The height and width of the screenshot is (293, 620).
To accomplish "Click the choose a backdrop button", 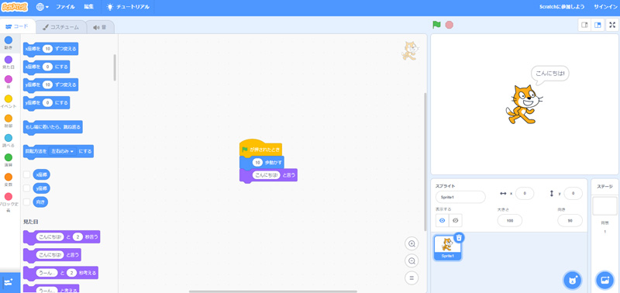I will (604, 280).
